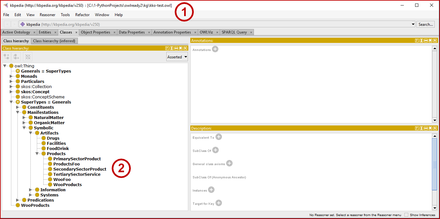Click the Add subclass toolbar icon
This screenshot has height=219, width=440.
pyautogui.click(x=6, y=57)
